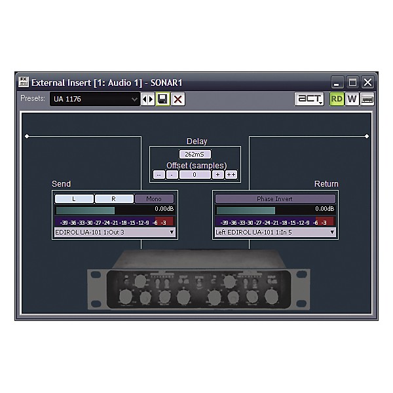Open the EDIROL UA-101 1:Out 3 dropdown

(115, 233)
